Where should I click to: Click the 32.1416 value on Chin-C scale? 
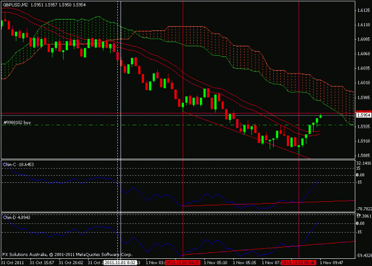(364, 163)
